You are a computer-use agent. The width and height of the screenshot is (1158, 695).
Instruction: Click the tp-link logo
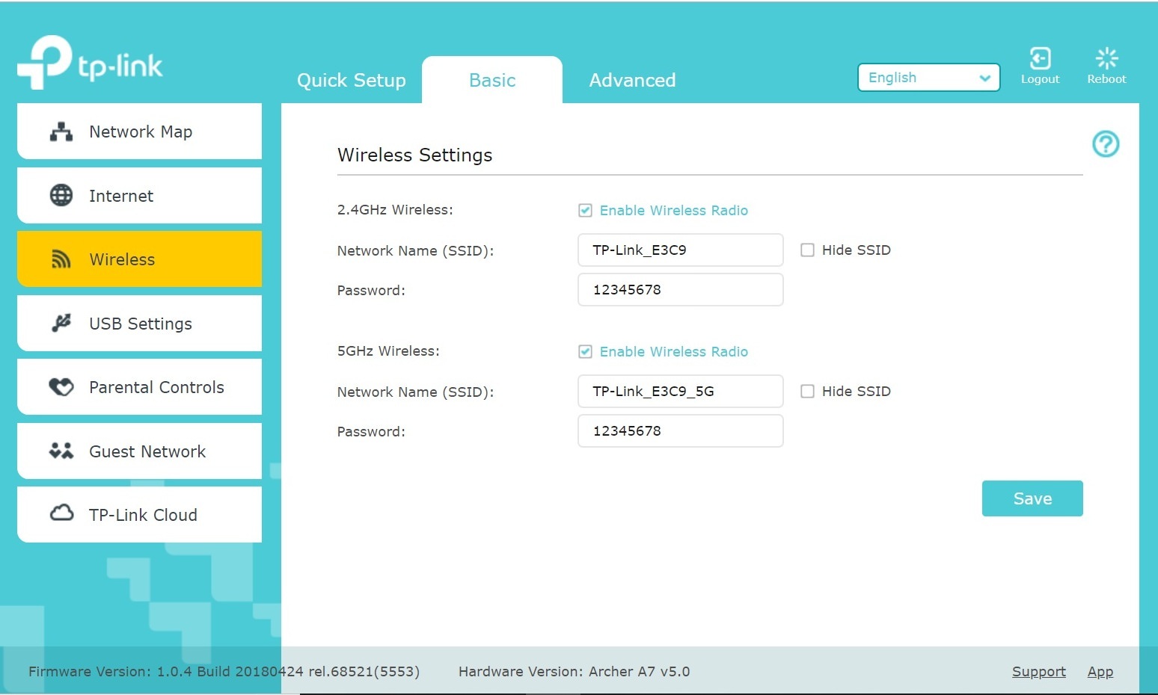tap(90, 63)
